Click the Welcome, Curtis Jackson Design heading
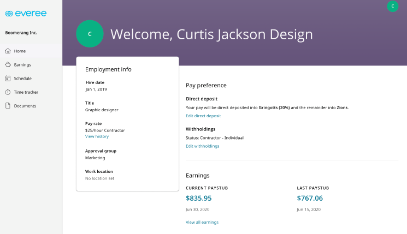This screenshot has height=234, width=407. pos(211,34)
